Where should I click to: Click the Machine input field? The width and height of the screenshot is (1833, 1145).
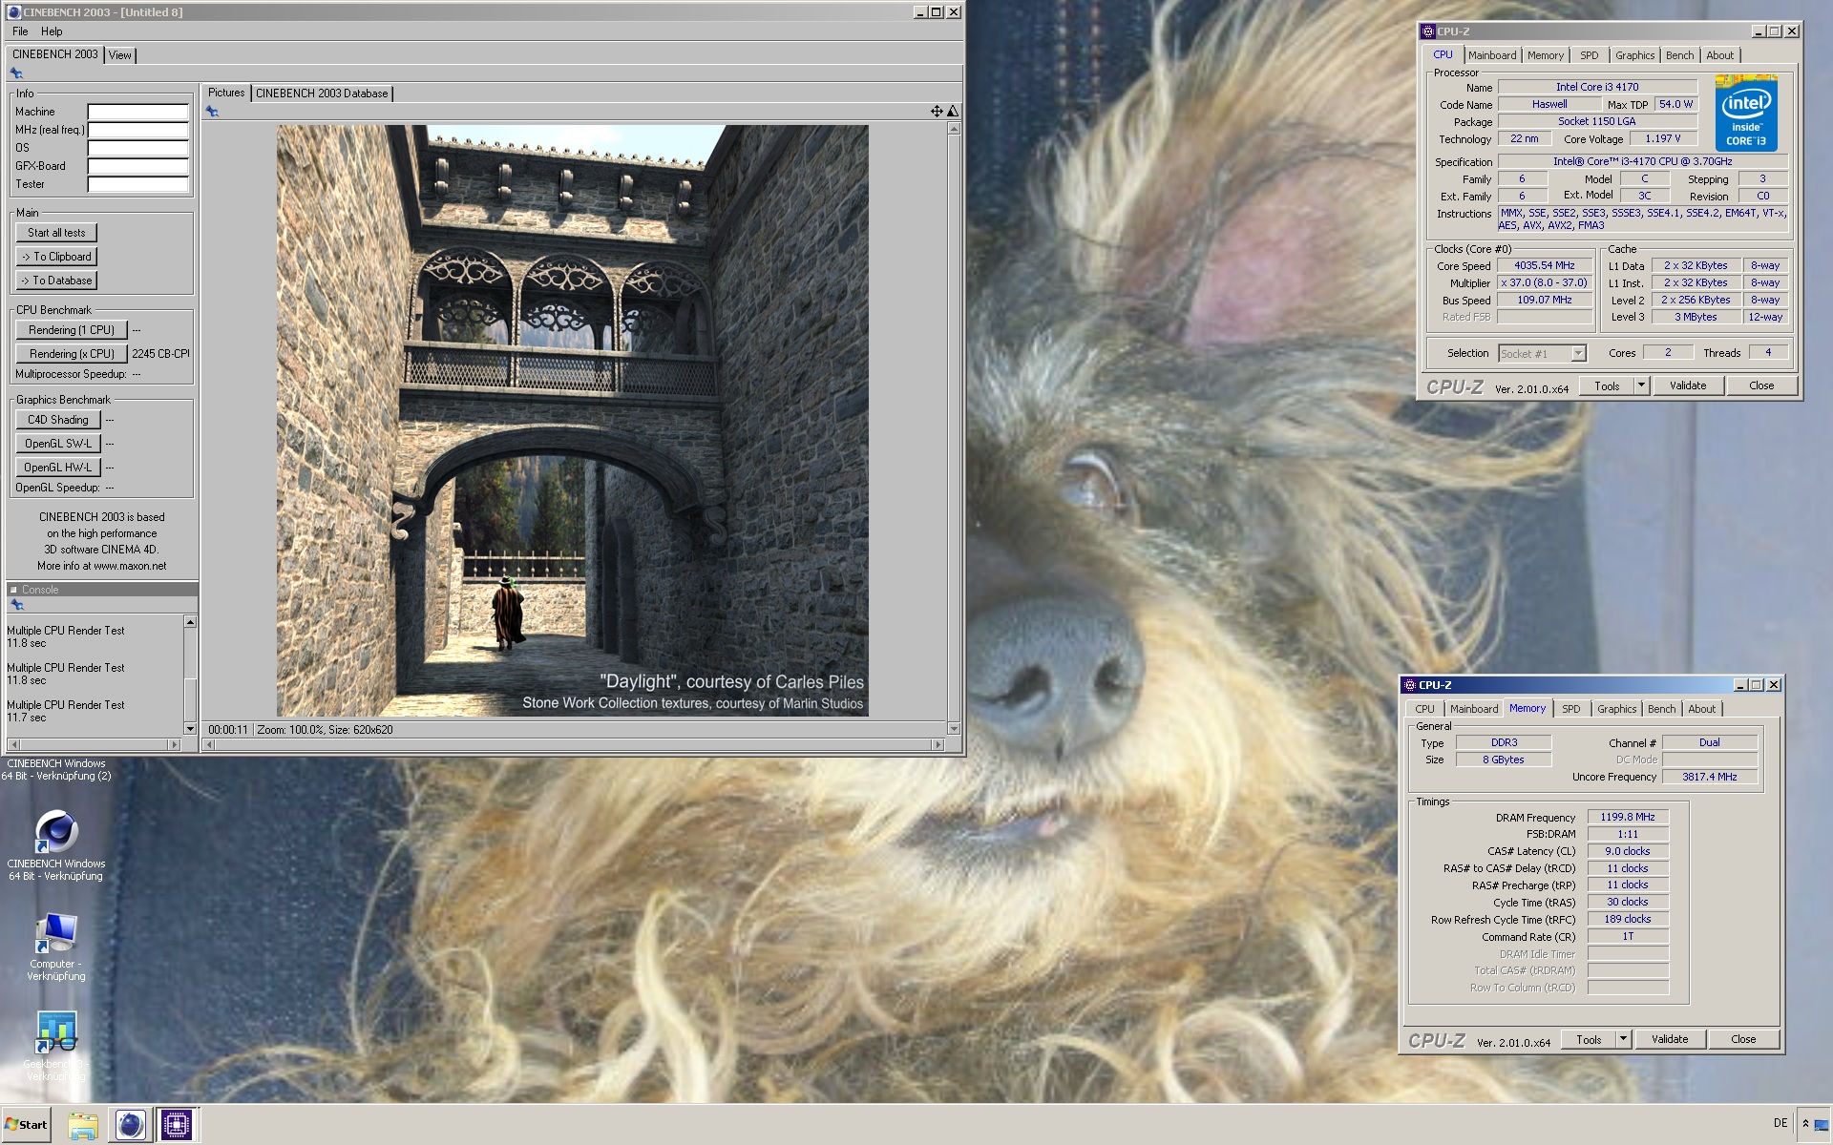(138, 112)
